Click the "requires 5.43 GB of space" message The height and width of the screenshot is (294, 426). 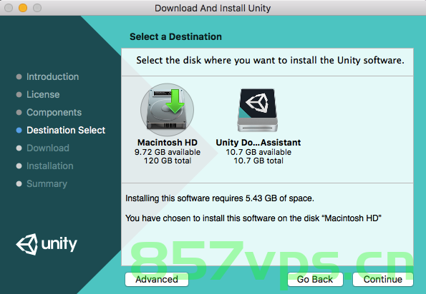220,198
